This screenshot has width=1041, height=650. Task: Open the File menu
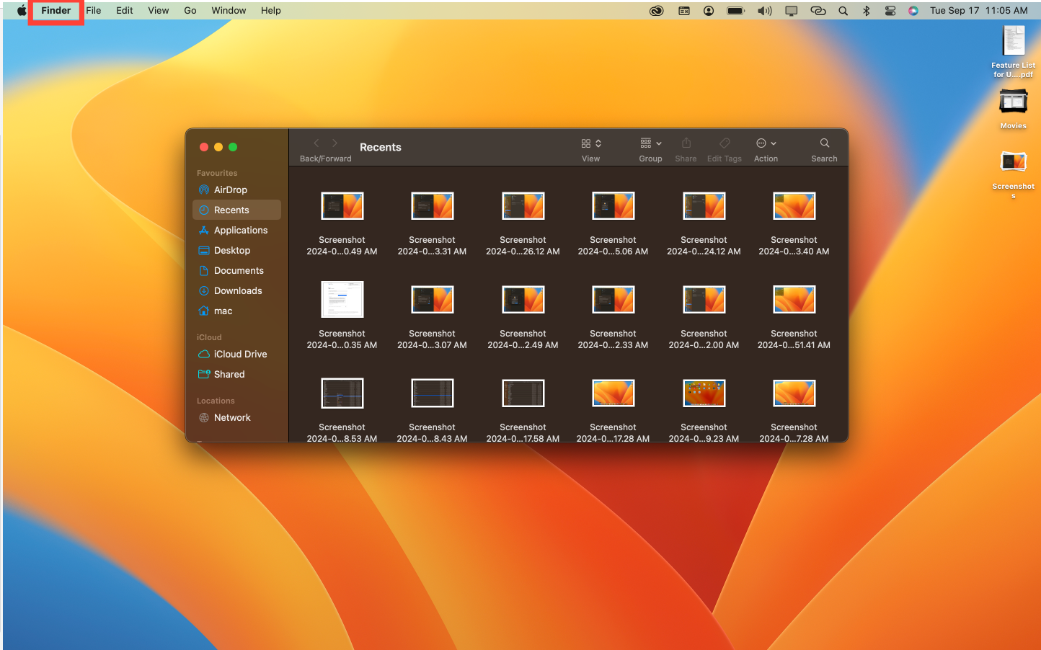click(94, 11)
